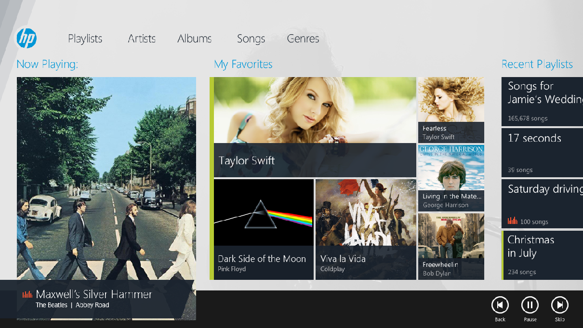Open the Albums tab
Viewport: 583px width, 328px height.
pos(195,39)
